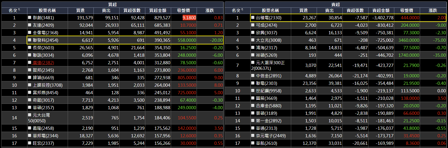Click the 賣超 table 漲跌 header
This screenshot has height=148, width=448.
click(433, 10)
